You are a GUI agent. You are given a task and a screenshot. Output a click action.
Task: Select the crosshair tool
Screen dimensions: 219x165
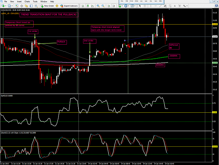145,6
